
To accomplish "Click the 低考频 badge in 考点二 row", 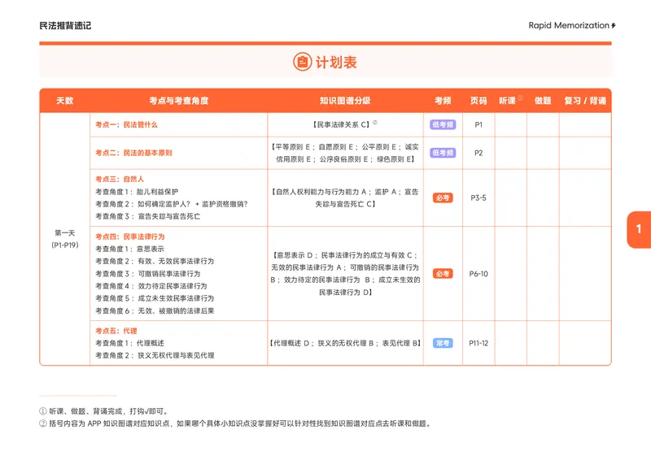I will tap(443, 153).
